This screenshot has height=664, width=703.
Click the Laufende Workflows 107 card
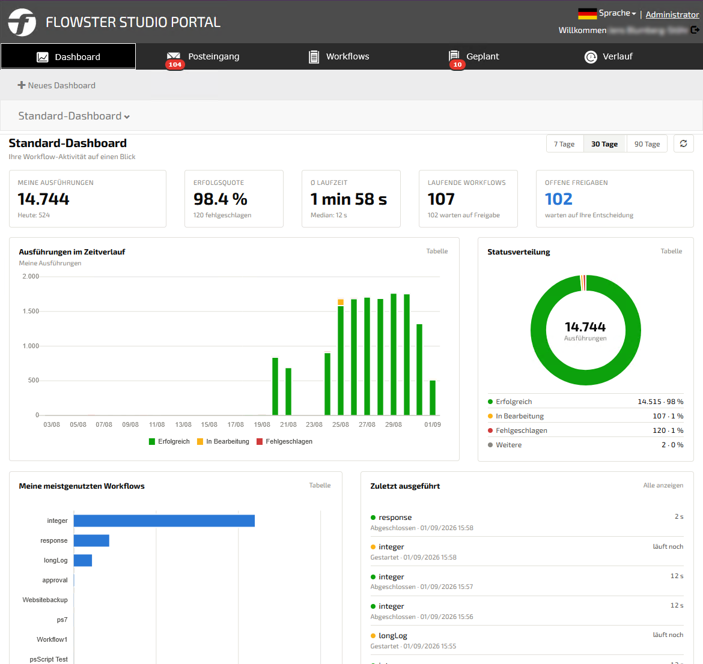pyautogui.click(x=468, y=199)
